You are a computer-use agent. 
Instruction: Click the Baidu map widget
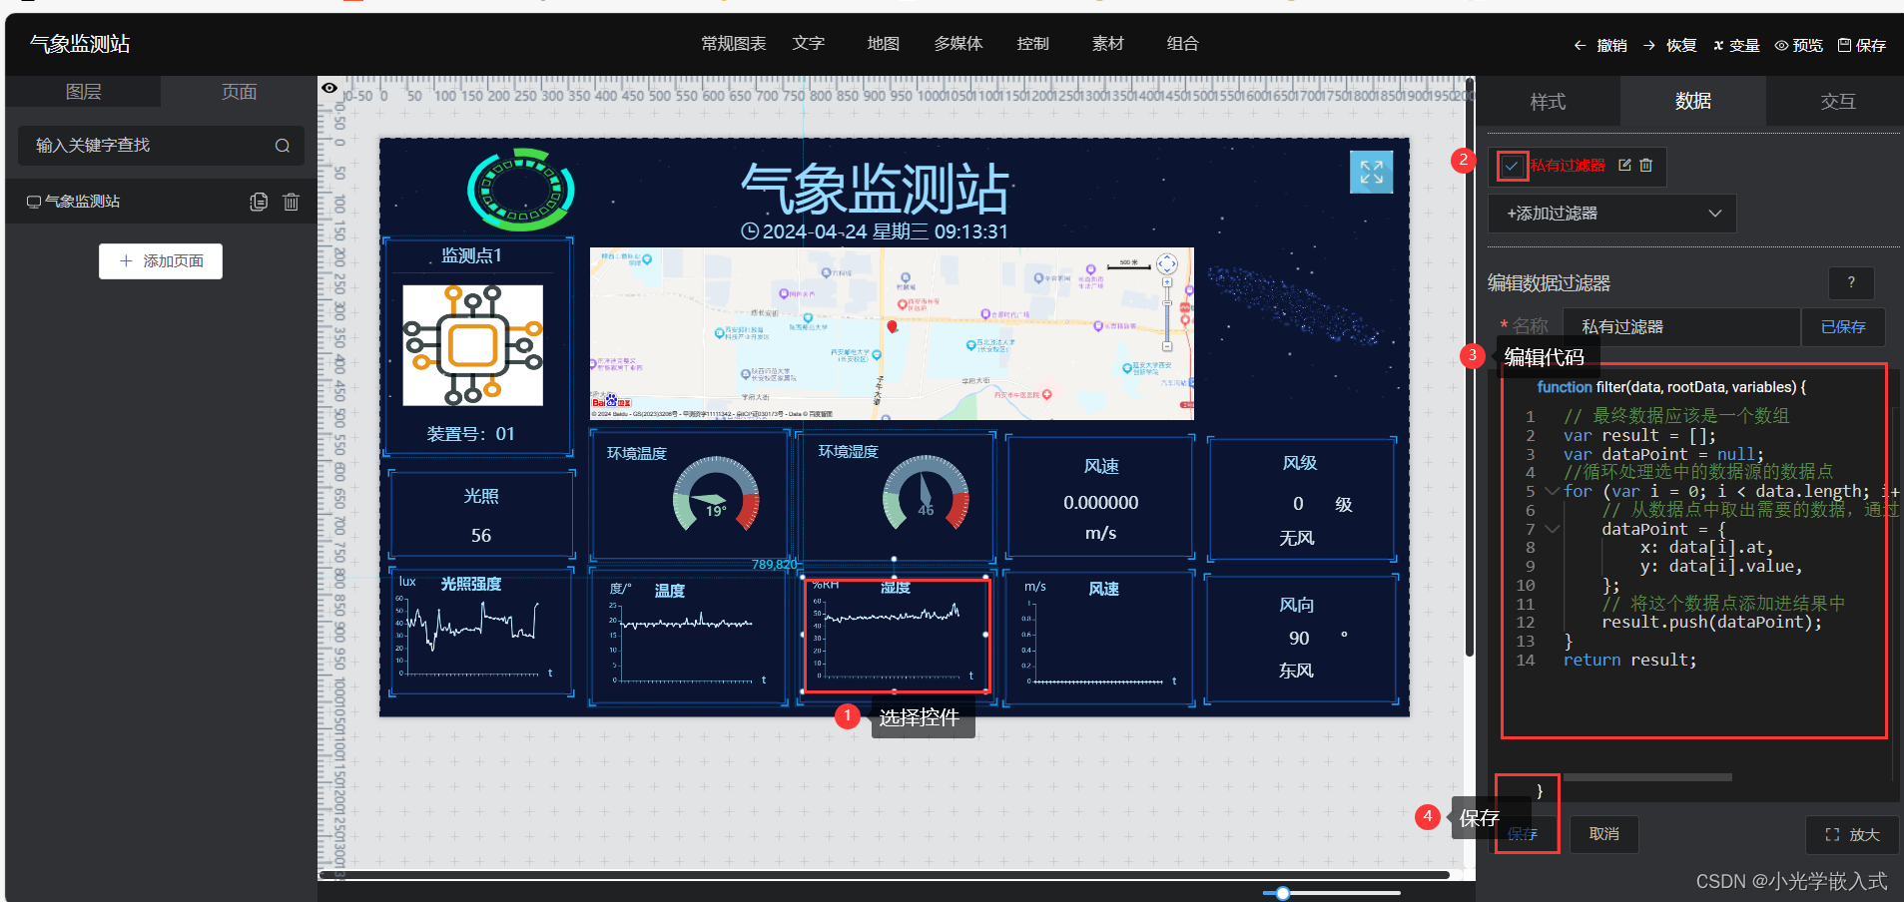click(x=892, y=333)
